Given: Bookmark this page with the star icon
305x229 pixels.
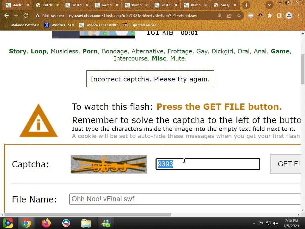Looking at the screenshot, I should (x=239, y=16).
